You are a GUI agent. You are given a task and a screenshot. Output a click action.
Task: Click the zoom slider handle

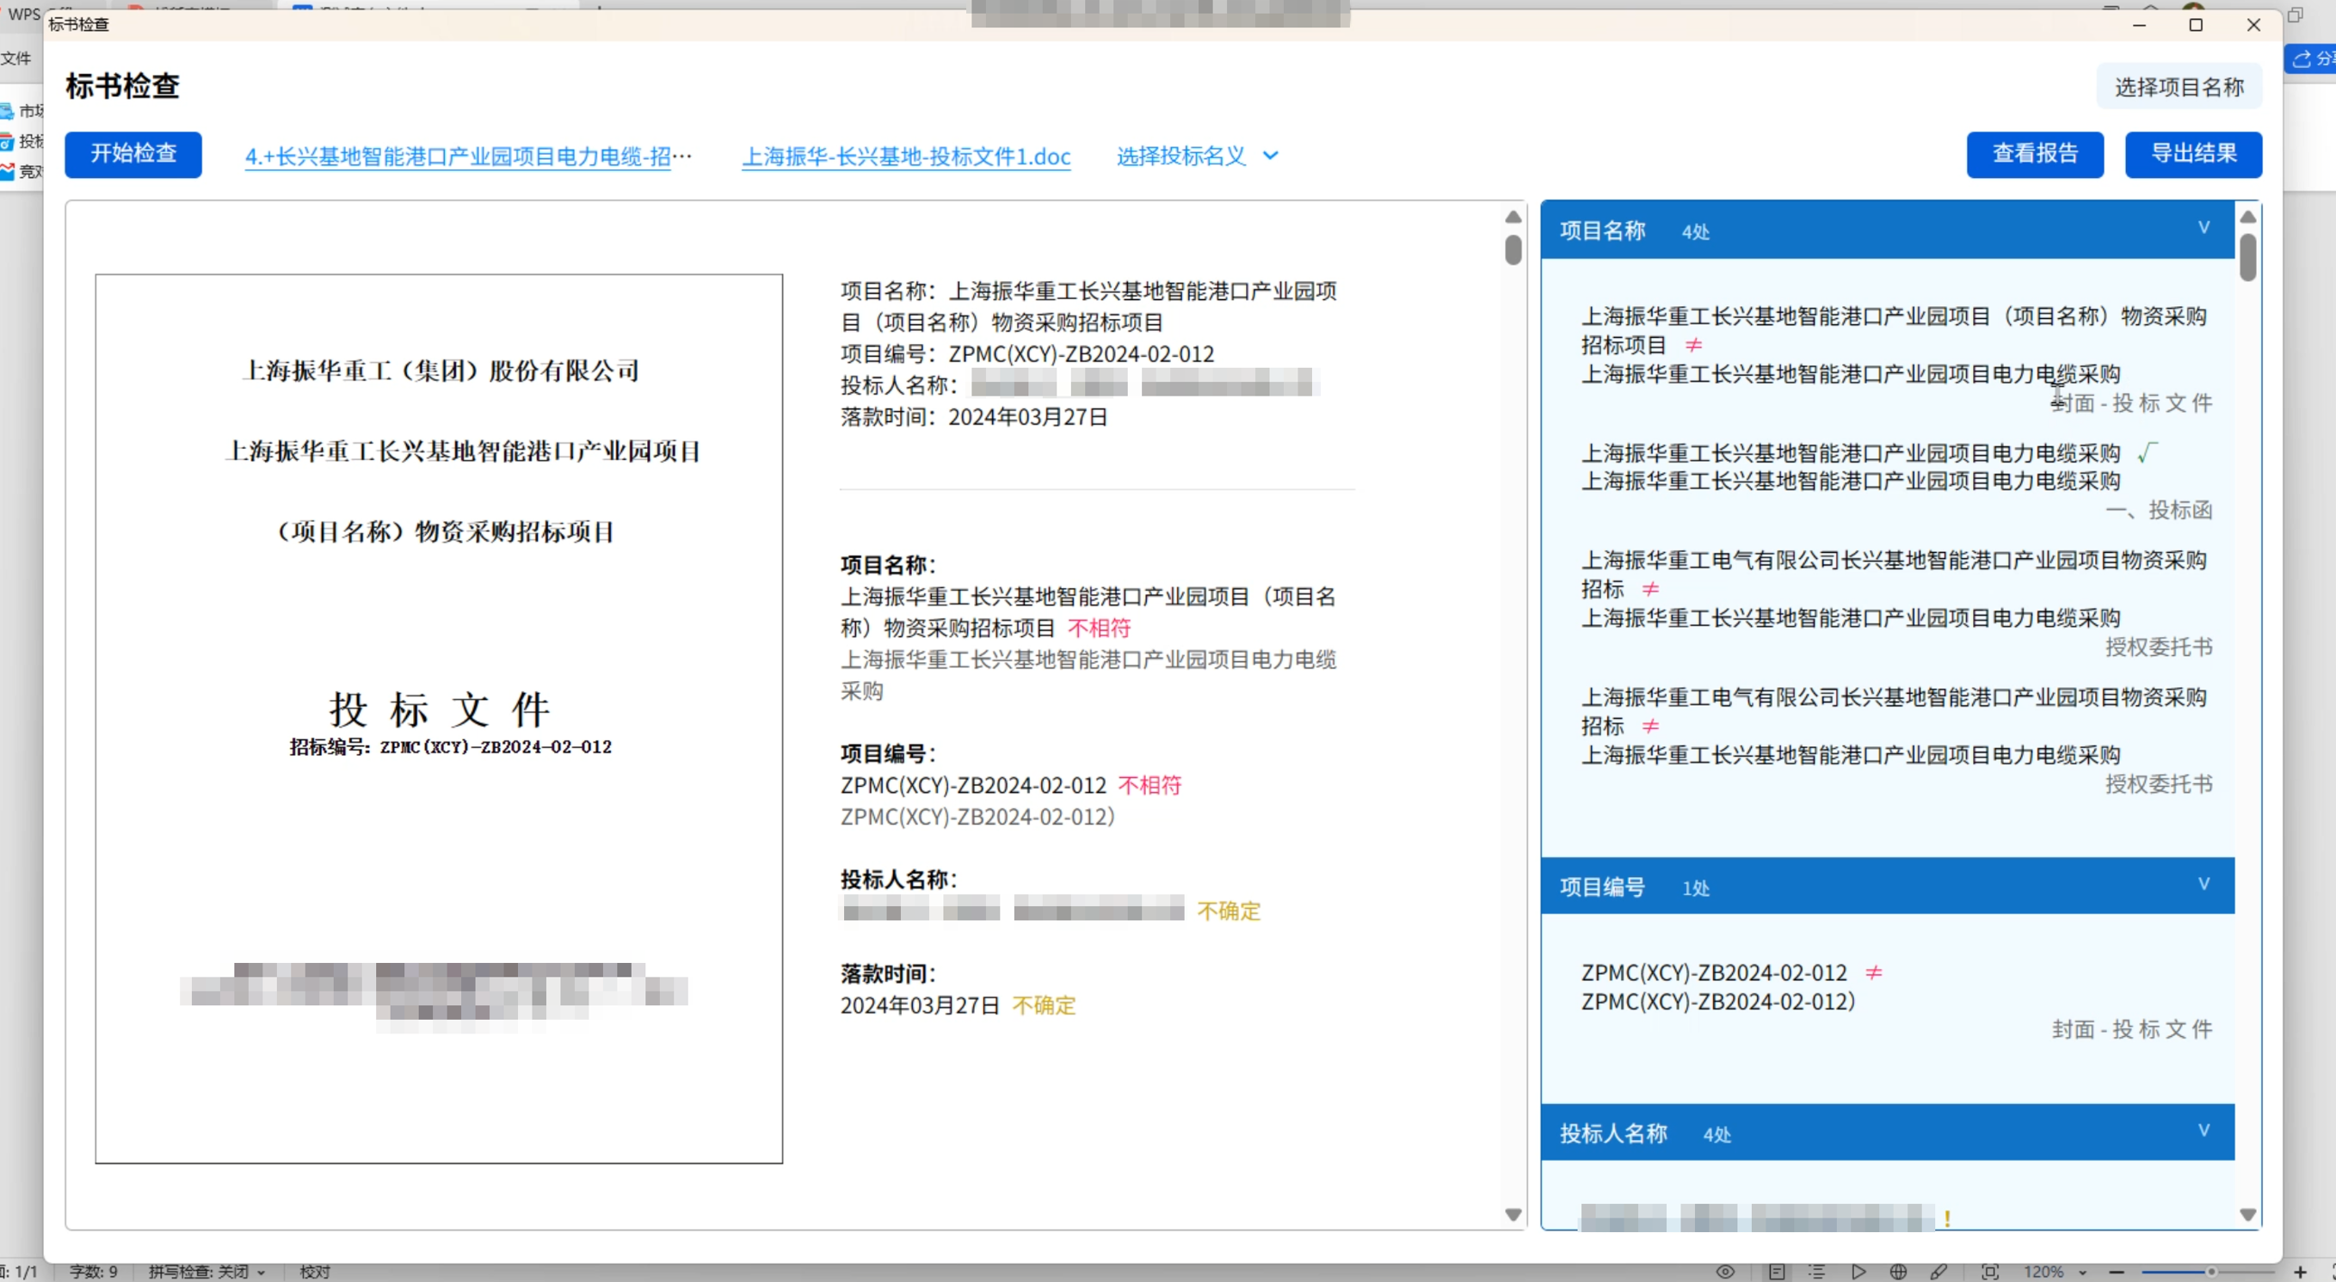[2211, 1271]
